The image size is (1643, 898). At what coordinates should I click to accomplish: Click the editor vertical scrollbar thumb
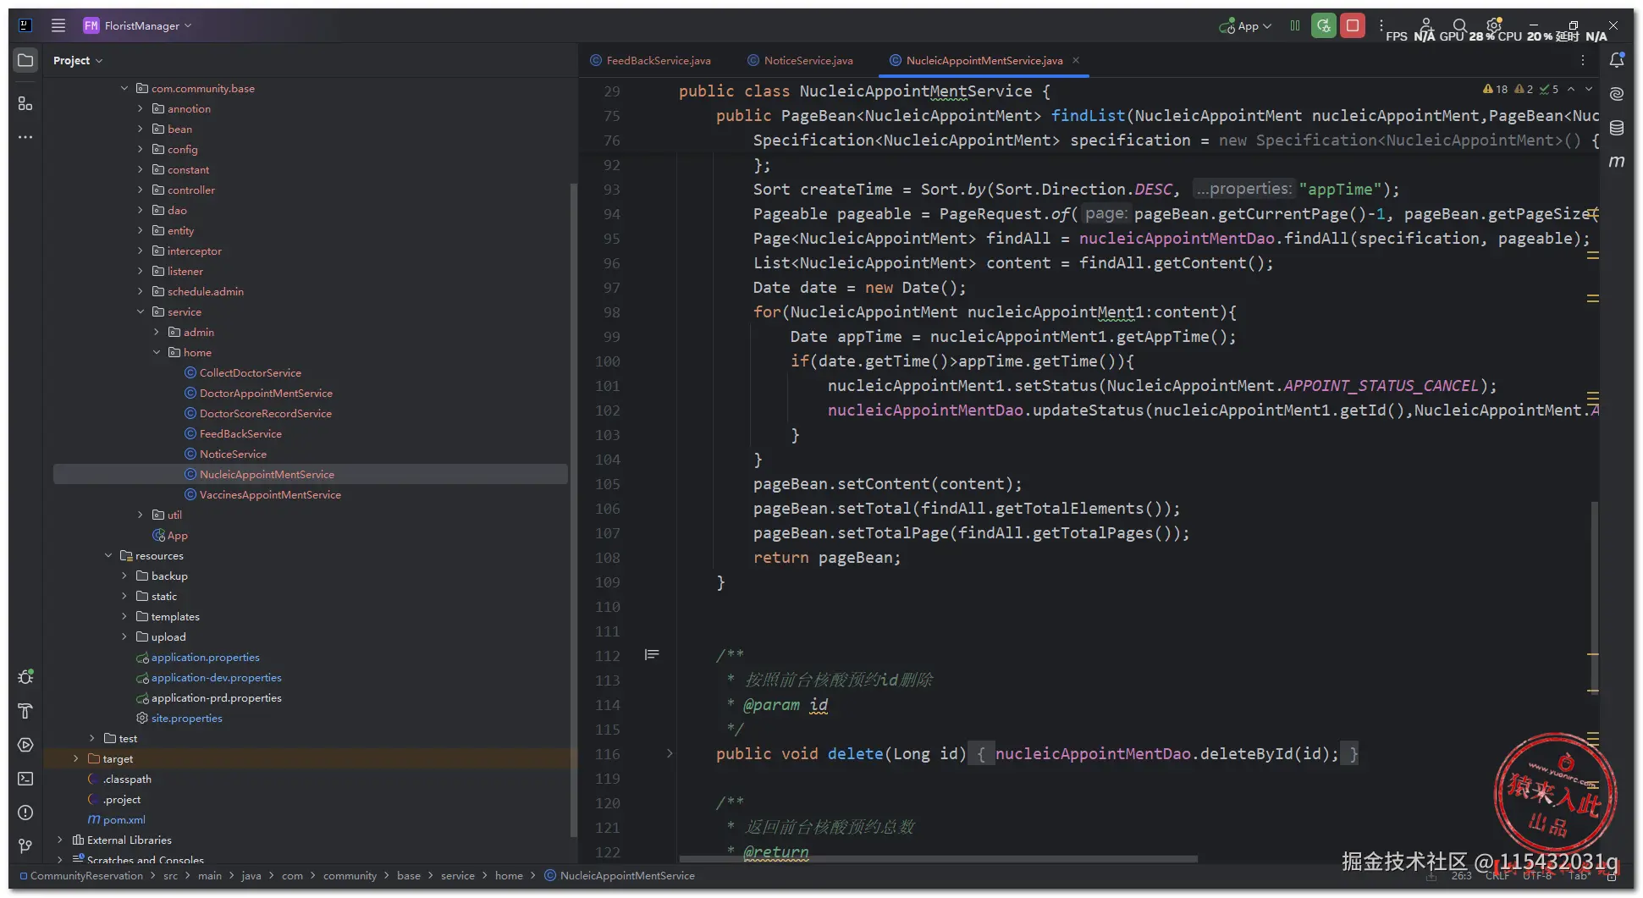point(1595,597)
